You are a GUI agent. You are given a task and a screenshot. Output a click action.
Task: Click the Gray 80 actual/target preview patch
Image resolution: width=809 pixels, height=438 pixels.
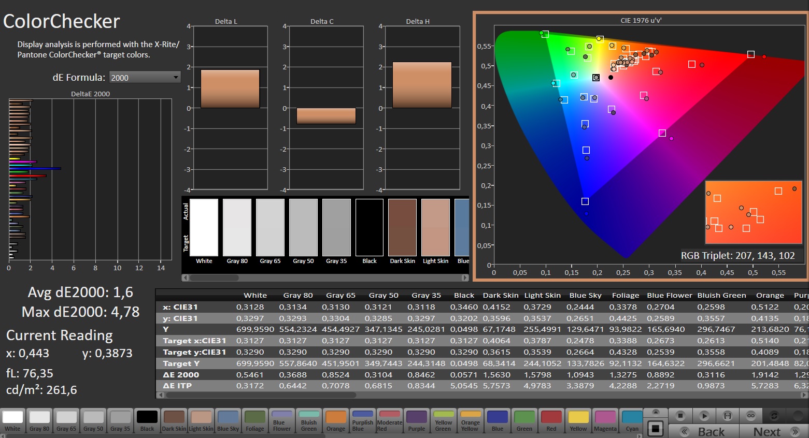click(x=237, y=227)
